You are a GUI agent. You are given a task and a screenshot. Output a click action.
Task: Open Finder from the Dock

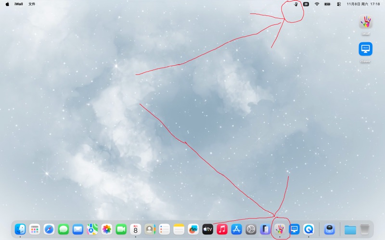(20, 229)
